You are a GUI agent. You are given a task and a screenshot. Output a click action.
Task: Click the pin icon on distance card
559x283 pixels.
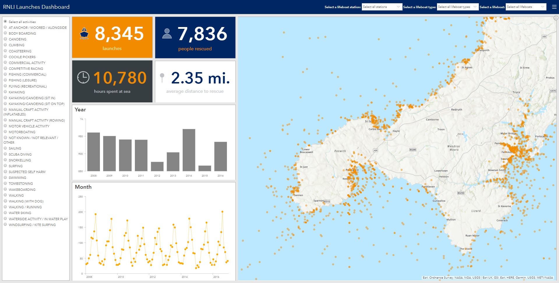[162, 77]
